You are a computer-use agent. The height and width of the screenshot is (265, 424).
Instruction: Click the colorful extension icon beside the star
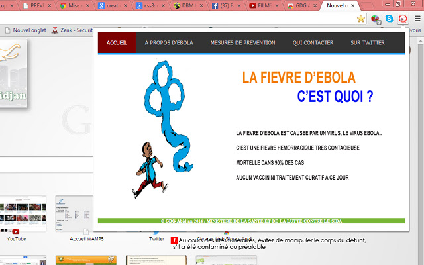(376, 19)
